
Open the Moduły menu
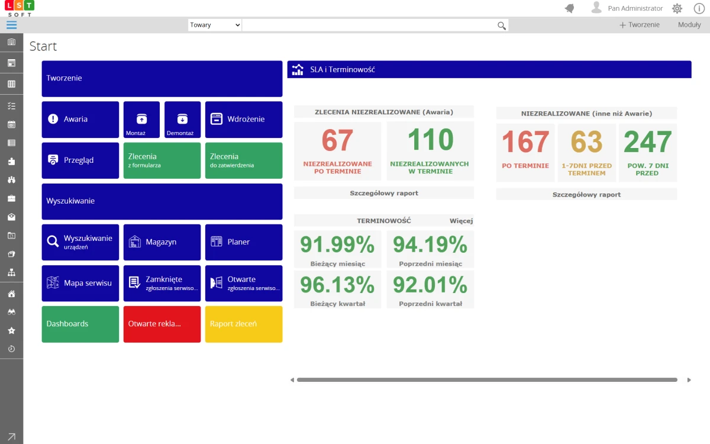(689, 25)
